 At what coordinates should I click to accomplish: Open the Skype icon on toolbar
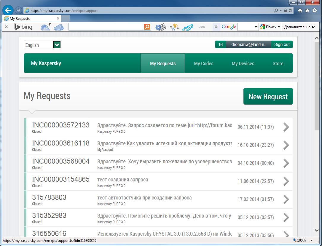point(188,27)
